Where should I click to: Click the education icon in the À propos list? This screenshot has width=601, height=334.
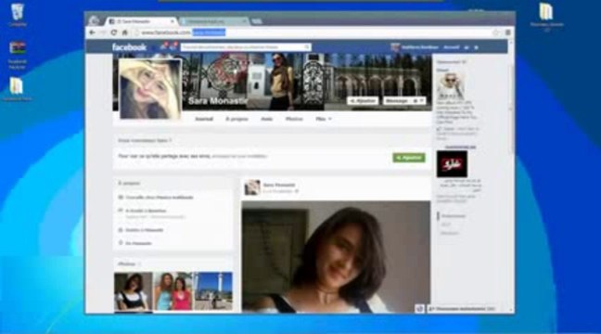click(x=121, y=211)
